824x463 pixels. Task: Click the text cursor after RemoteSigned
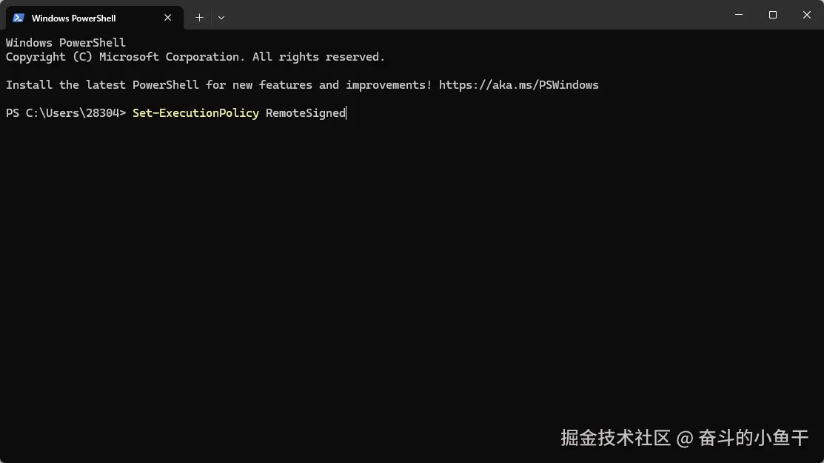346,113
